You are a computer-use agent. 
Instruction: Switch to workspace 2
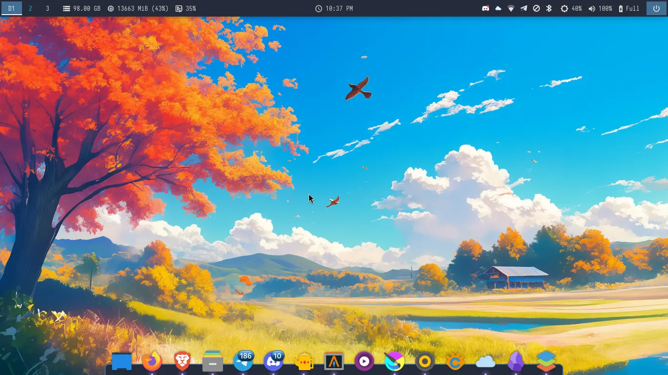pos(30,8)
